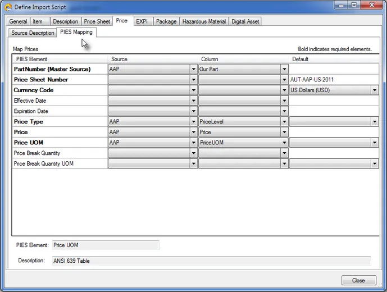Image resolution: width=387 pixels, height=292 pixels.
Task: Expand the Effective Date Source dropdown
Action: click(x=194, y=101)
